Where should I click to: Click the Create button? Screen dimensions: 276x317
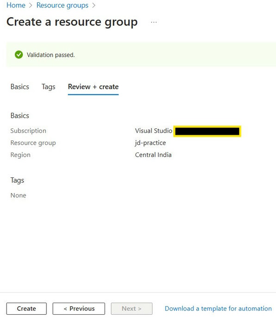26,309
